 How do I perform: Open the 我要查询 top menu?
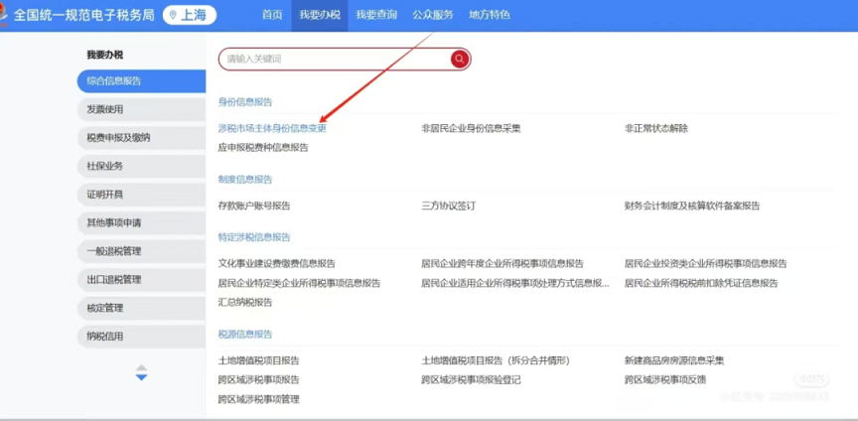(x=376, y=15)
